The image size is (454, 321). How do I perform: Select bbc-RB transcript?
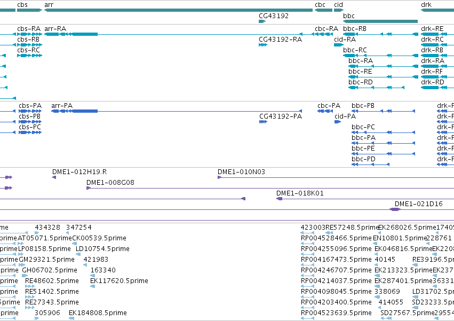coord(381,34)
